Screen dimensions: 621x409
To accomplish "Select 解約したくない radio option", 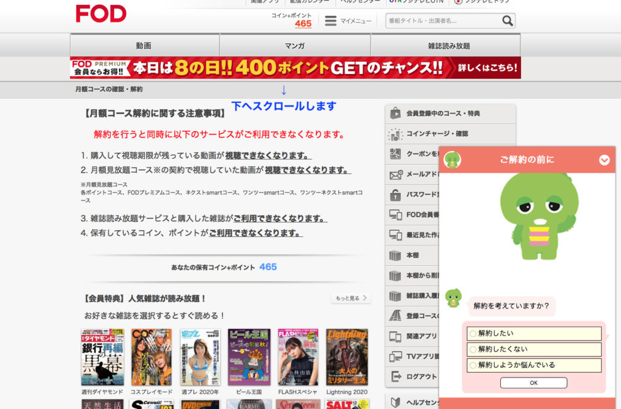I will pos(534,349).
